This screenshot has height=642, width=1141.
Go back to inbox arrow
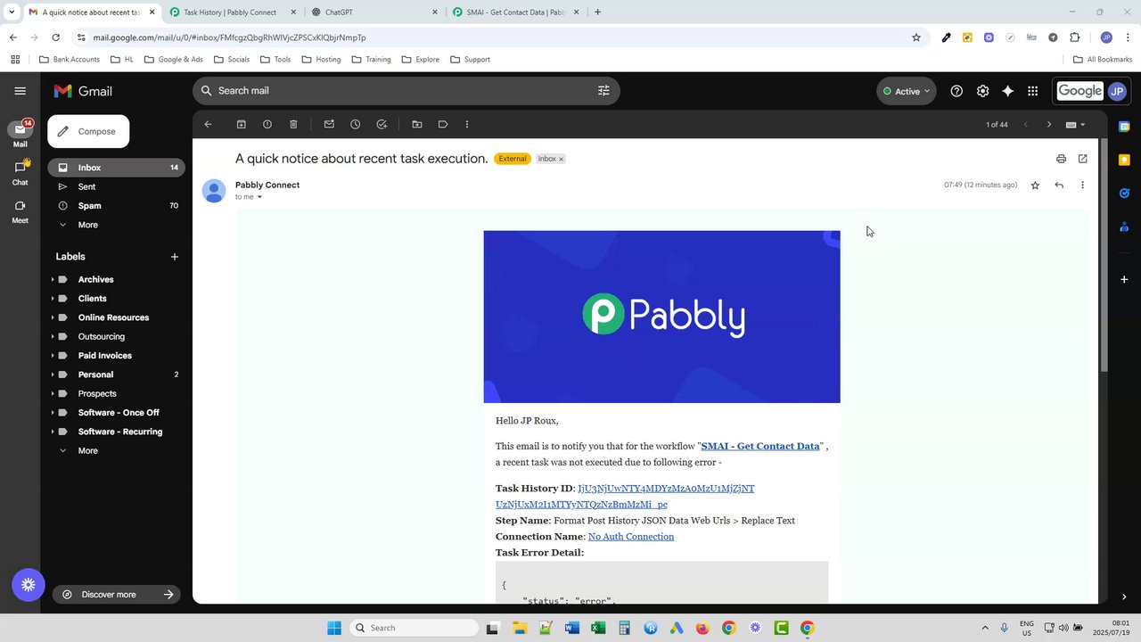pos(208,125)
